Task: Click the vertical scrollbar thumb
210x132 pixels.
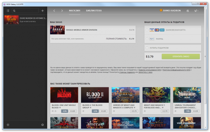Action: [x=205, y=56]
